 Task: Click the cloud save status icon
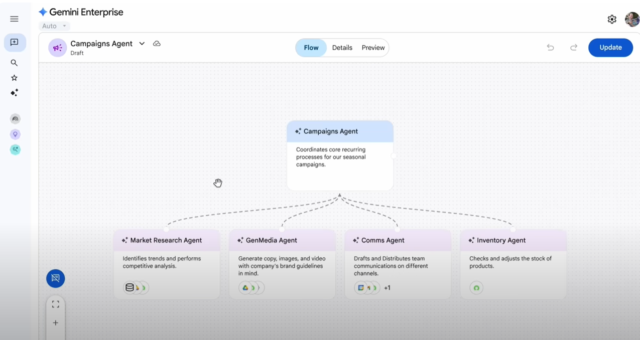tap(157, 44)
